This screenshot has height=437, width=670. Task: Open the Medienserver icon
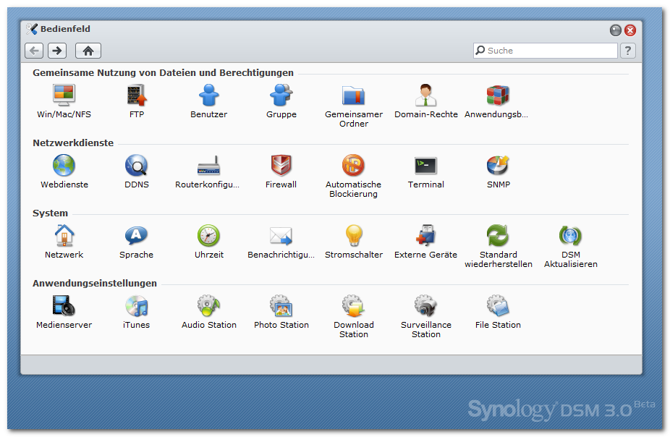click(x=64, y=306)
